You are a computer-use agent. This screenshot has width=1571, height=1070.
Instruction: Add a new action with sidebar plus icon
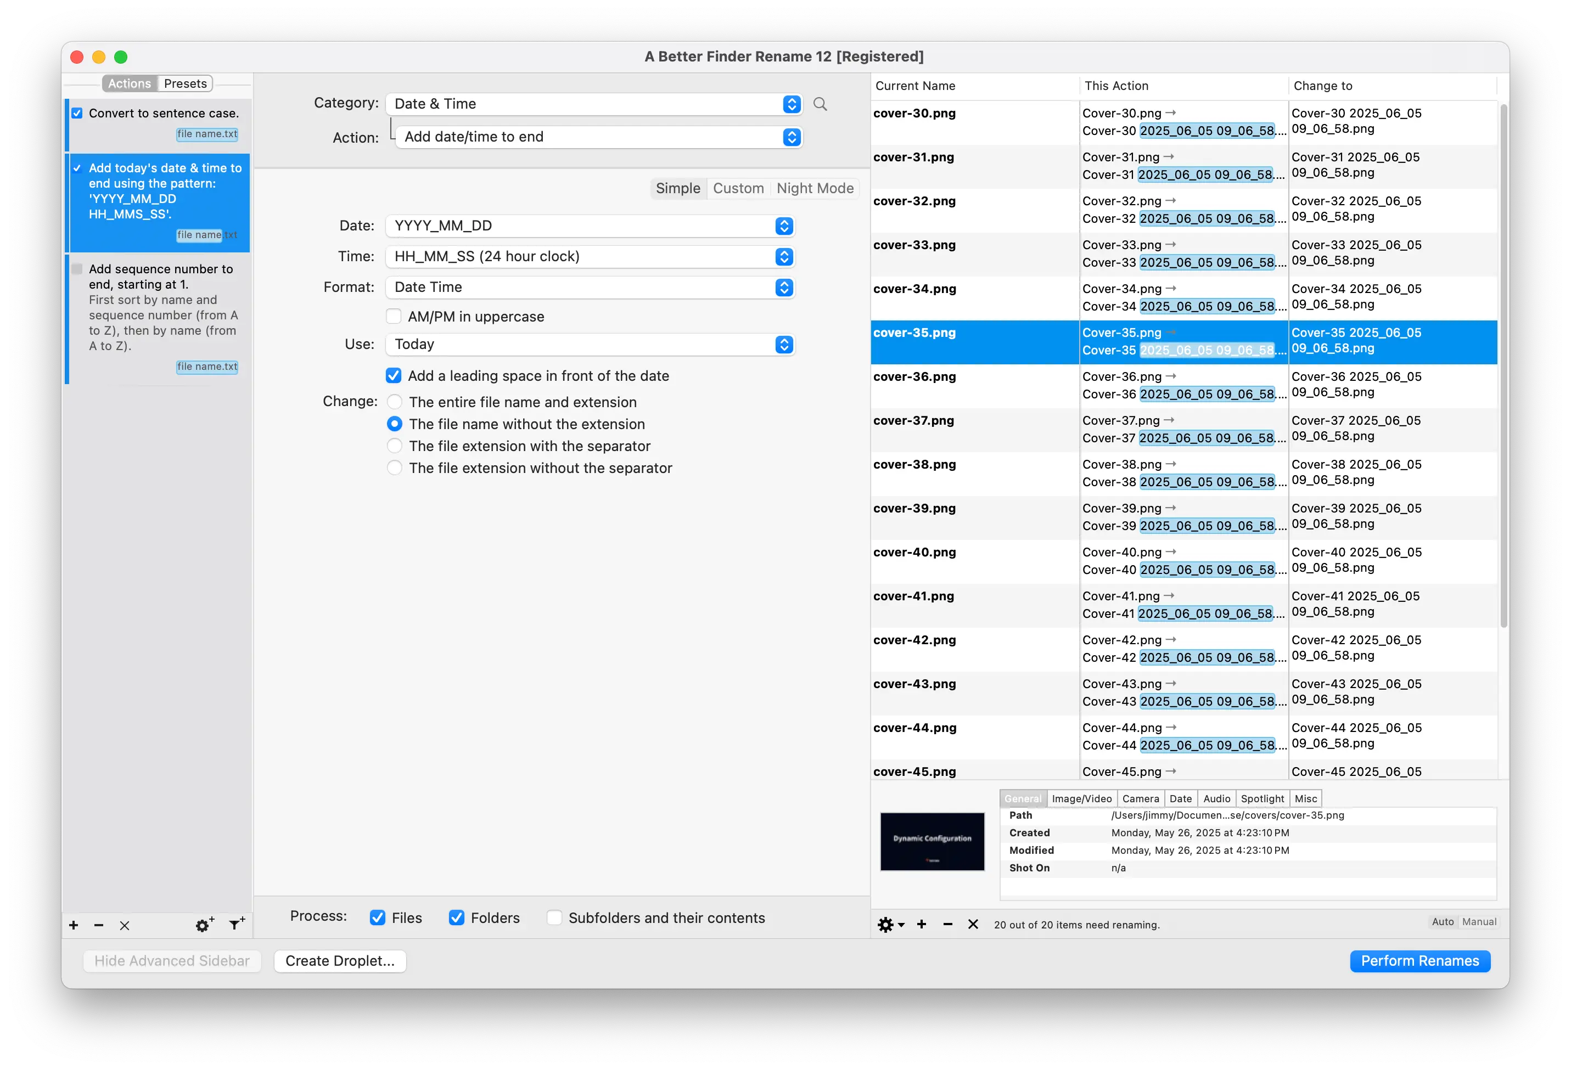(x=74, y=925)
